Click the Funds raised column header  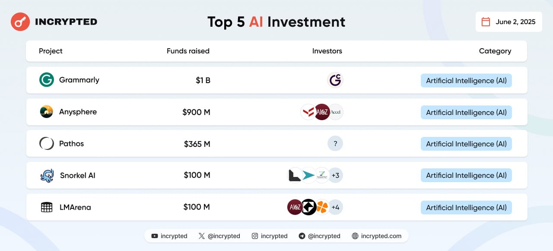point(188,51)
